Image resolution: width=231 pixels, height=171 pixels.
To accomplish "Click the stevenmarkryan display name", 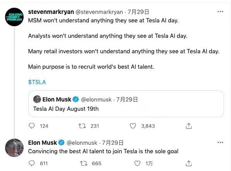I will point(51,12).
